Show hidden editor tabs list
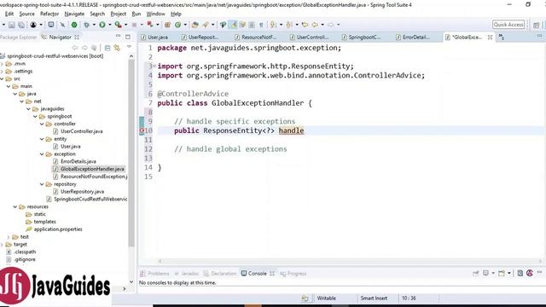This screenshot has width=546, height=307. 502,37
